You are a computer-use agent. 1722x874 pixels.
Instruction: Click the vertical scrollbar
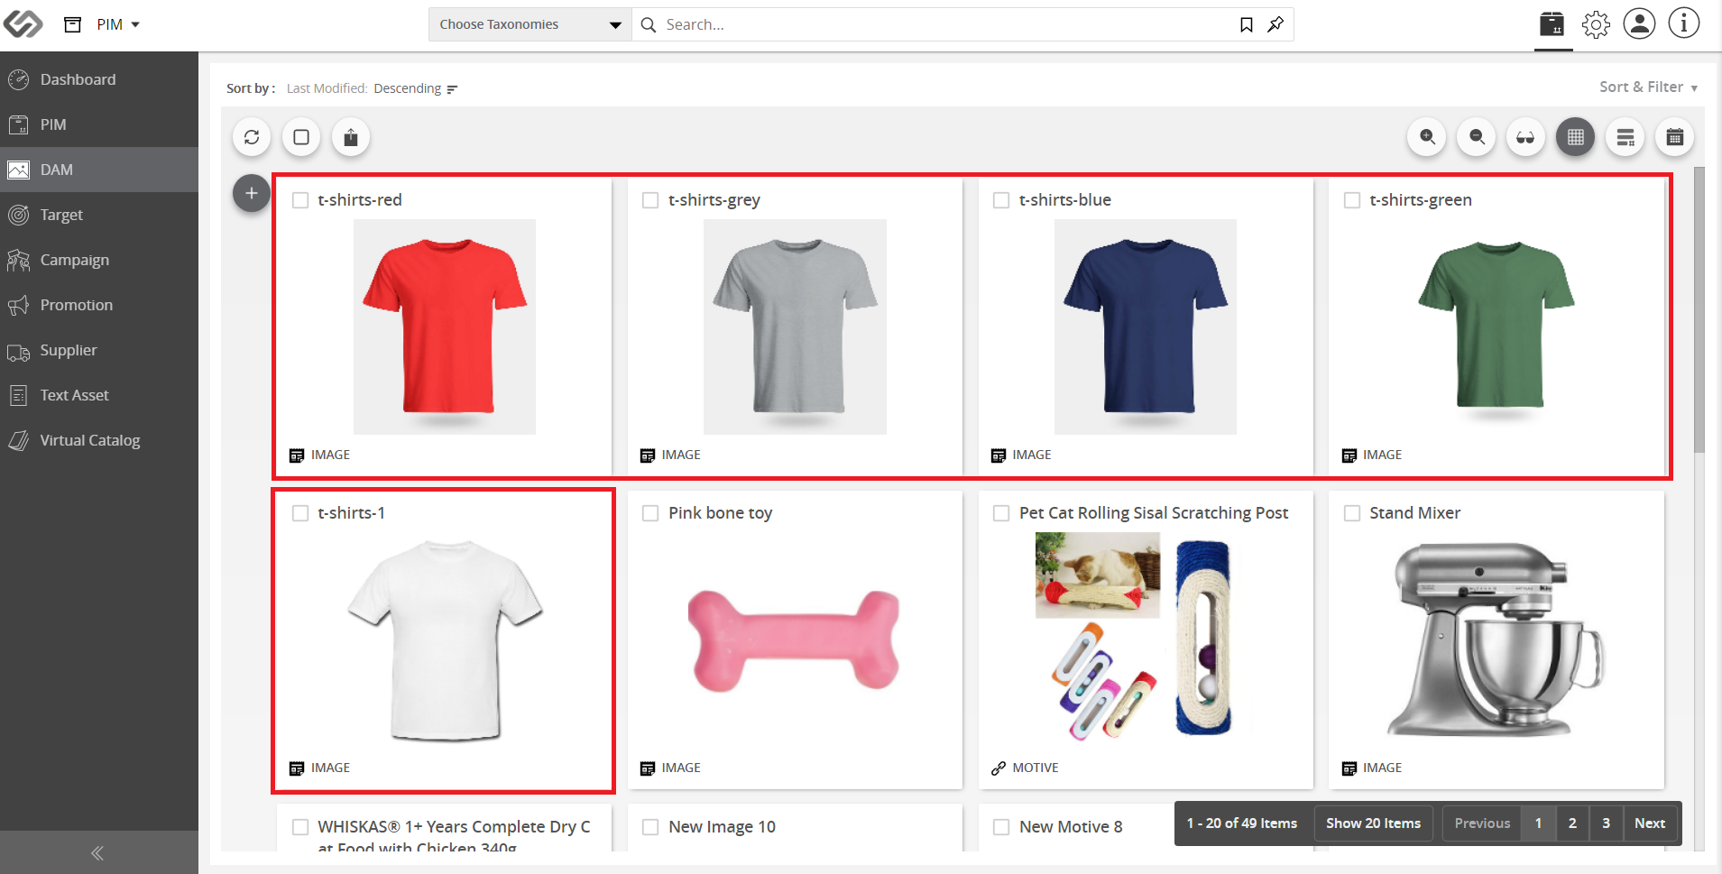coord(1699,308)
